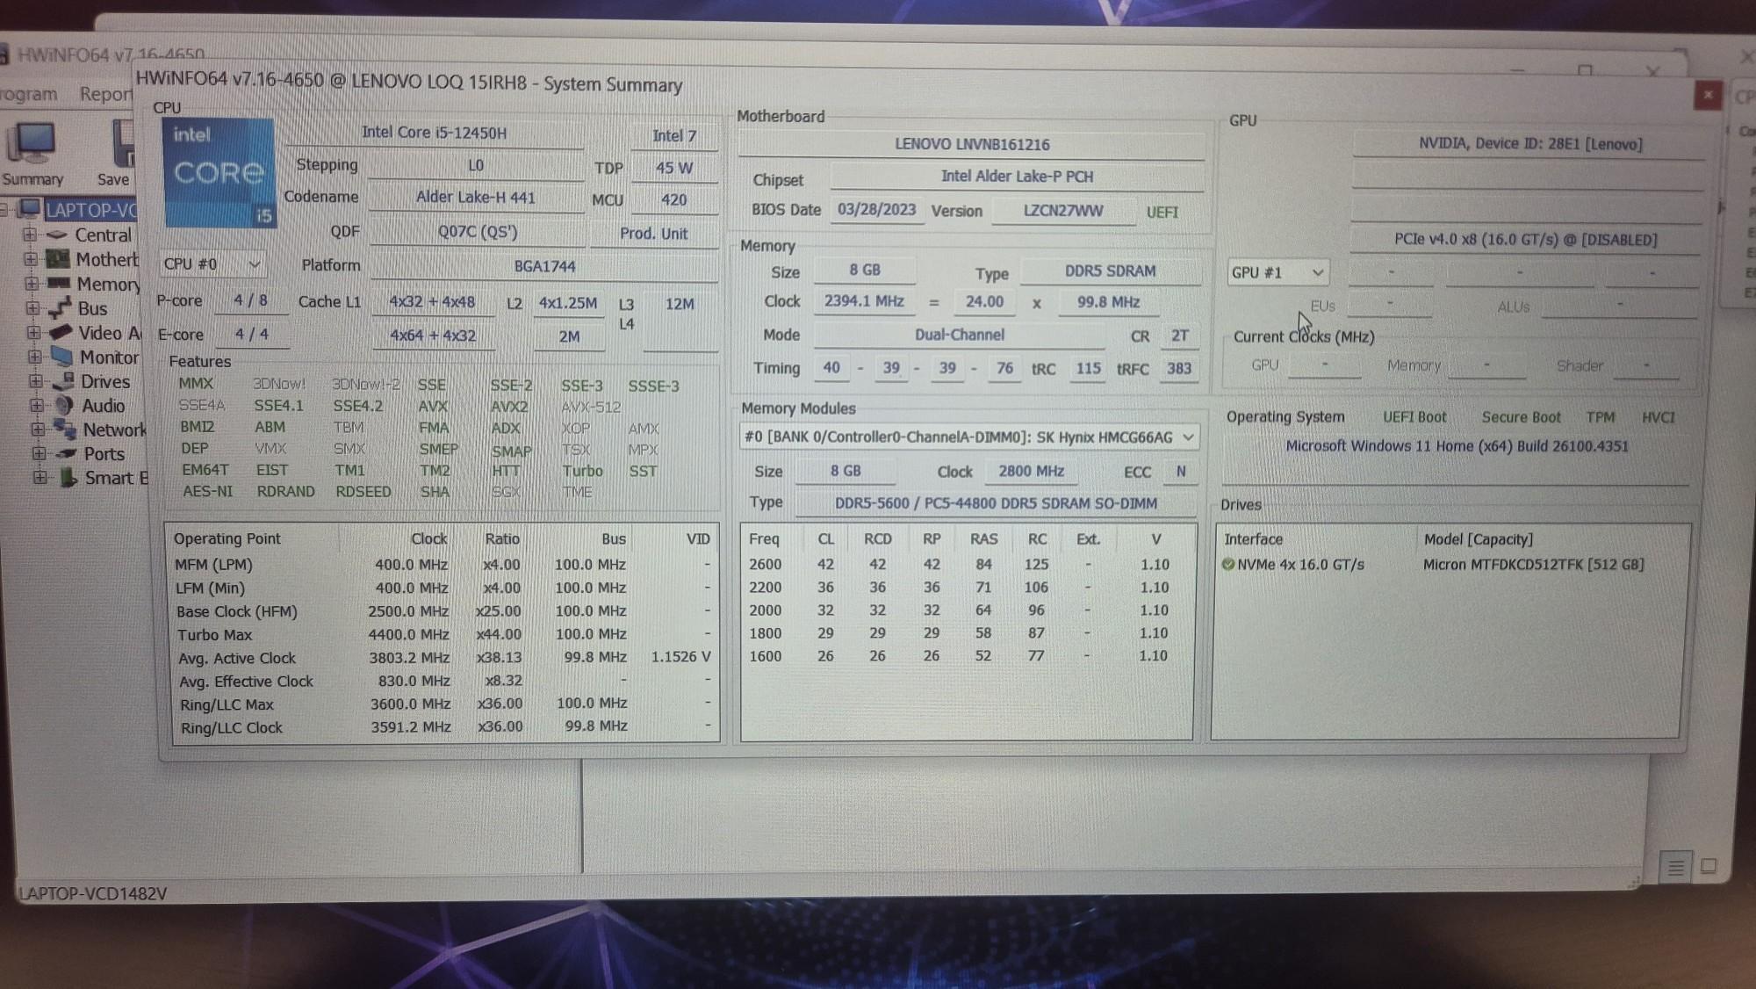Click list view icon at bottom right

[1675, 868]
